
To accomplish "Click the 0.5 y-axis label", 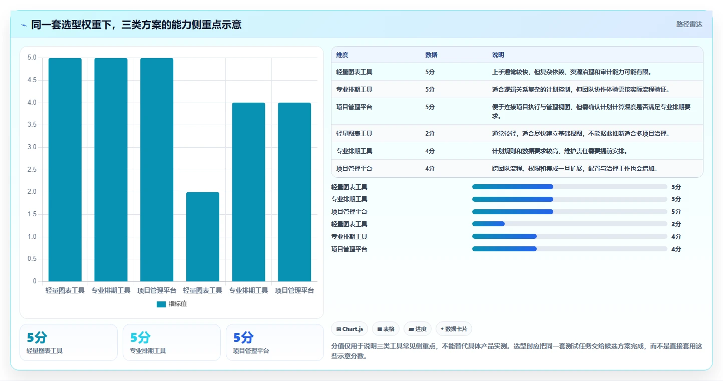I will (x=32, y=259).
